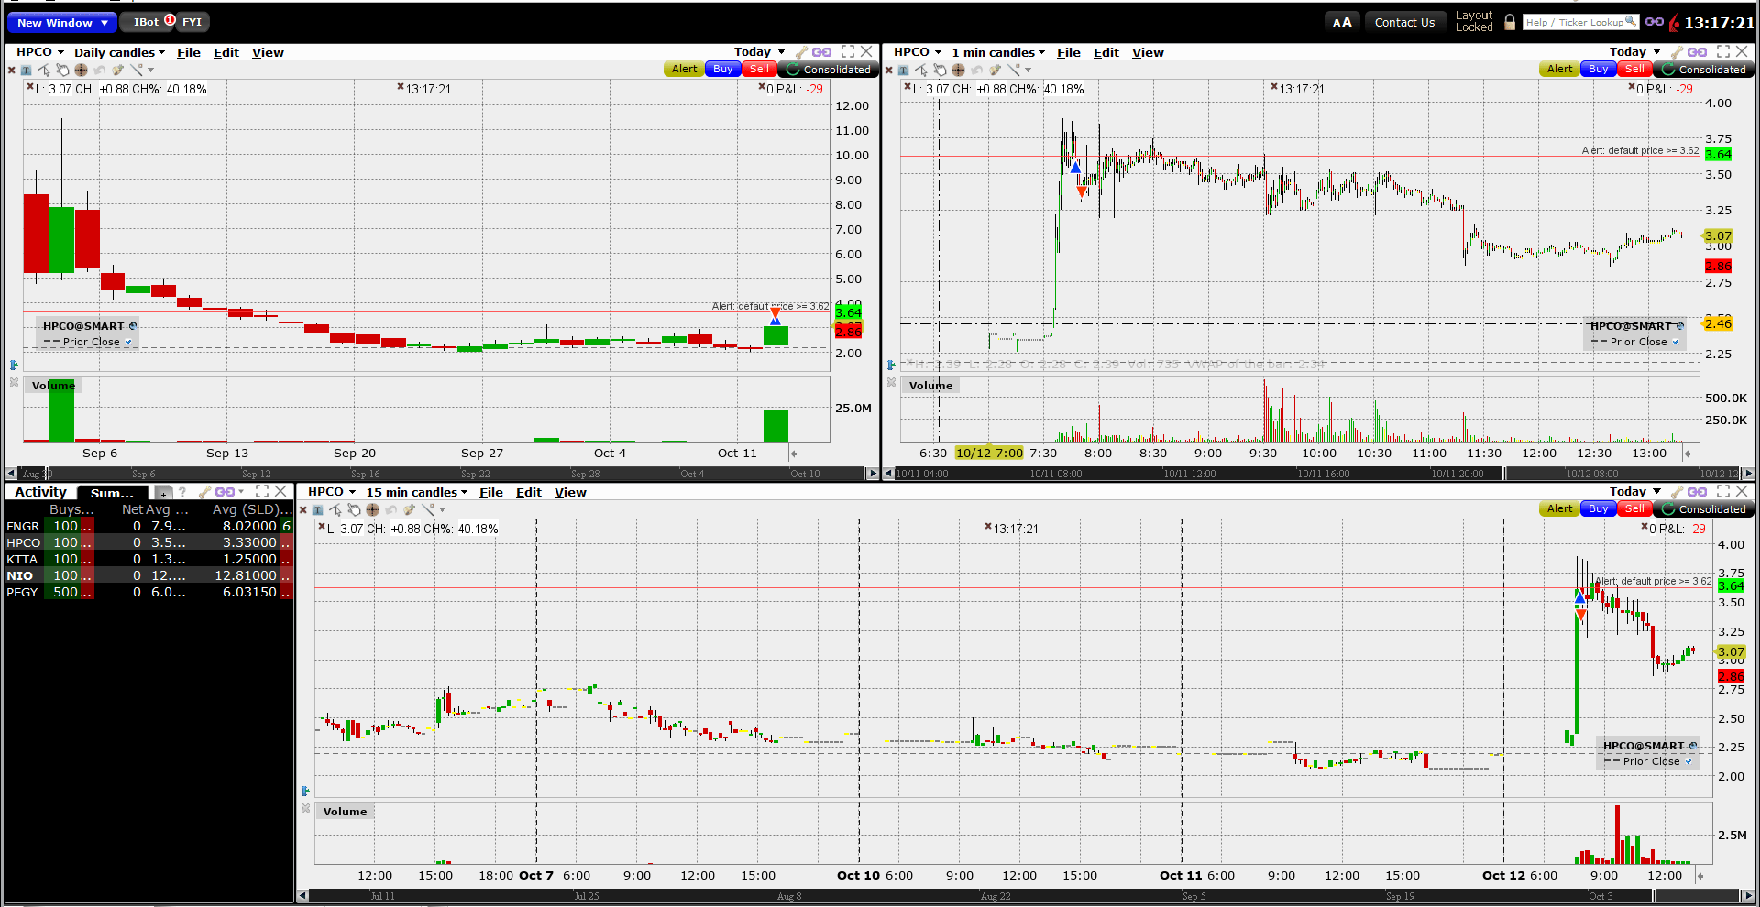Enable crosshair tool in daily candles chart
The width and height of the screenshot is (1760, 907).
pos(81,70)
